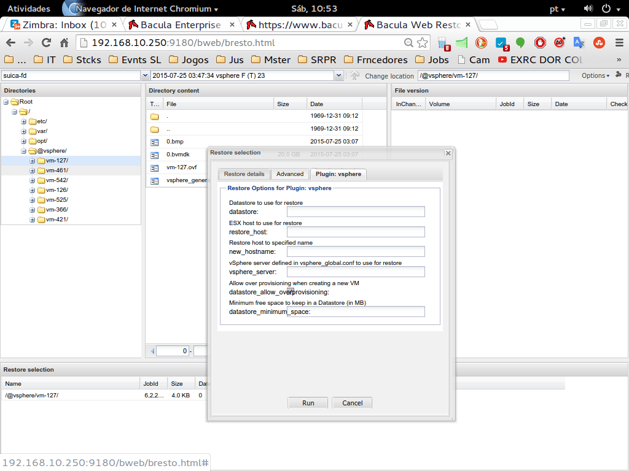The image size is (629, 471).
Task: Click the zoom magnifier icon in address bar
Action: 408,42
